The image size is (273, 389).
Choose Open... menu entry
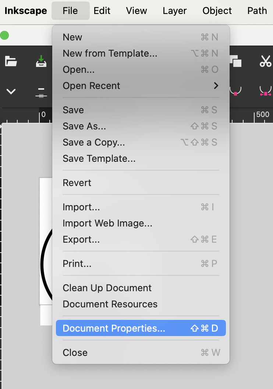pos(141,69)
